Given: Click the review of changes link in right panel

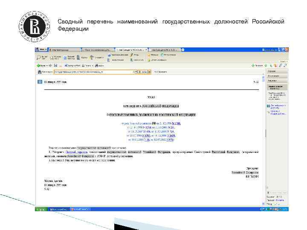Looking at the screenshot, I should click(x=278, y=112).
